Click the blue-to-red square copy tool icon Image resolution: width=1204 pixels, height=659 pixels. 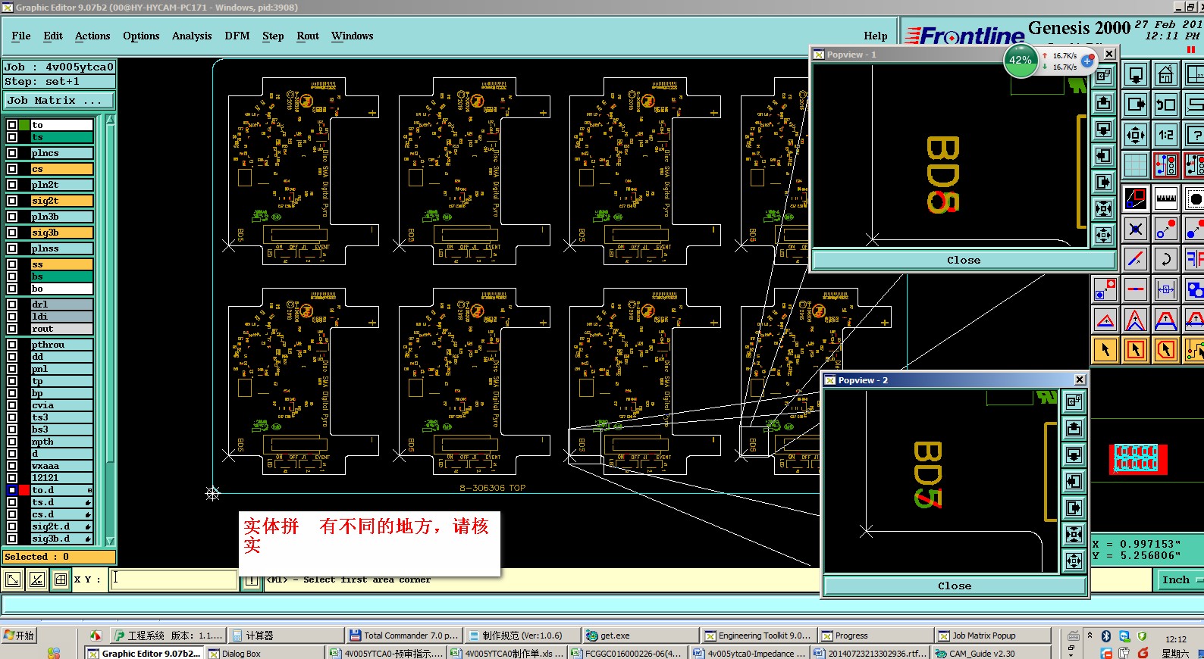pyautogui.click(x=1105, y=289)
